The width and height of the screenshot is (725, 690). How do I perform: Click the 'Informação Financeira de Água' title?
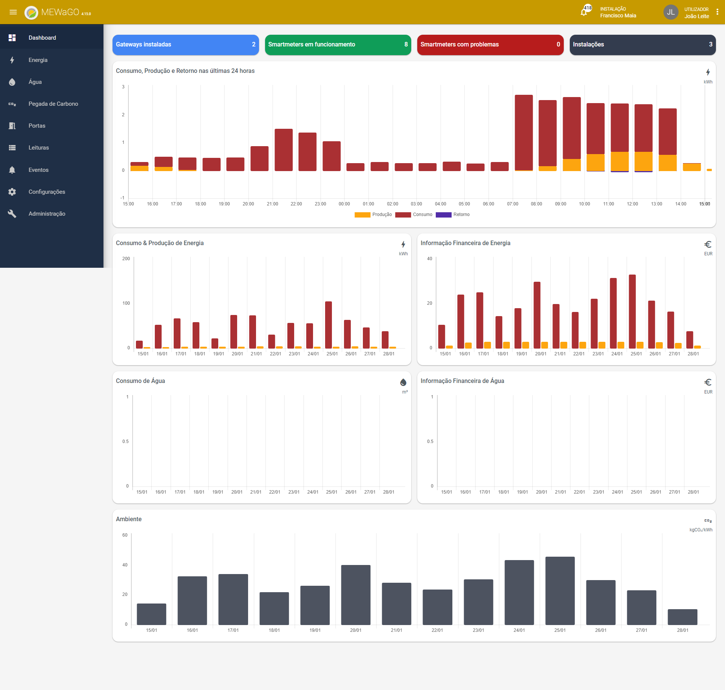coord(462,381)
